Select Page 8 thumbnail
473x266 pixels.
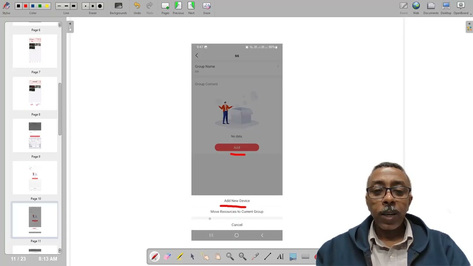pos(35,93)
